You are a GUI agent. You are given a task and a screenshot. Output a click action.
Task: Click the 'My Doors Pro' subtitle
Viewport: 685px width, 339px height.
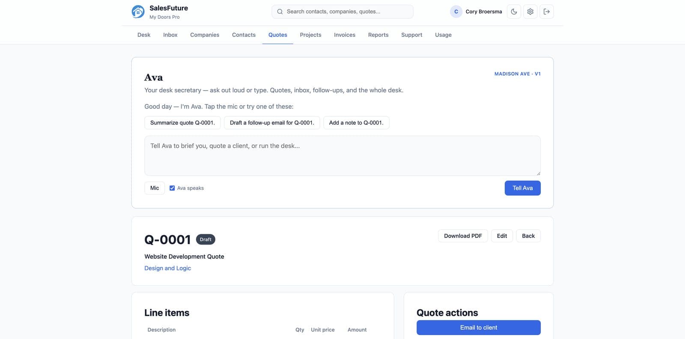(164, 17)
